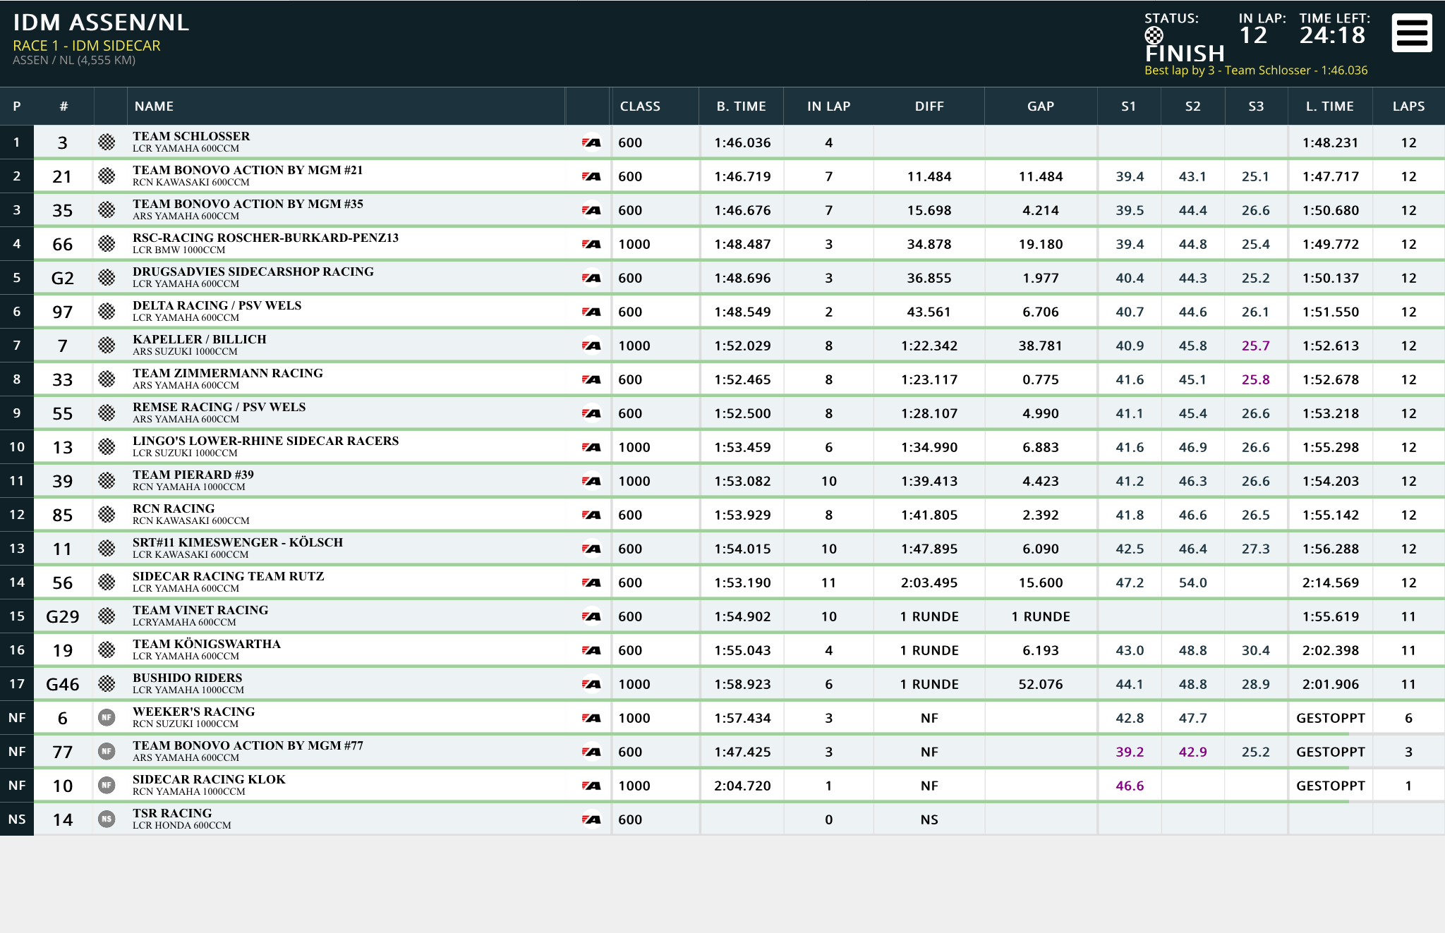Click sponsor logo in Team Pierard #39 row
1445x933 pixels.
[x=591, y=481]
